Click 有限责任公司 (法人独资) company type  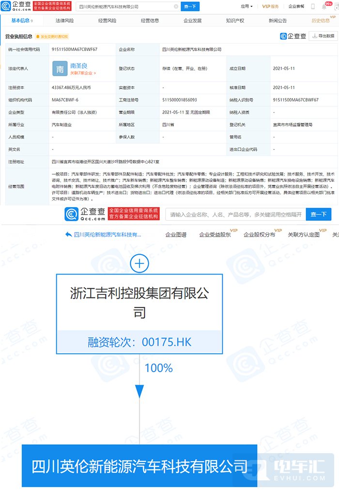(74, 113)
